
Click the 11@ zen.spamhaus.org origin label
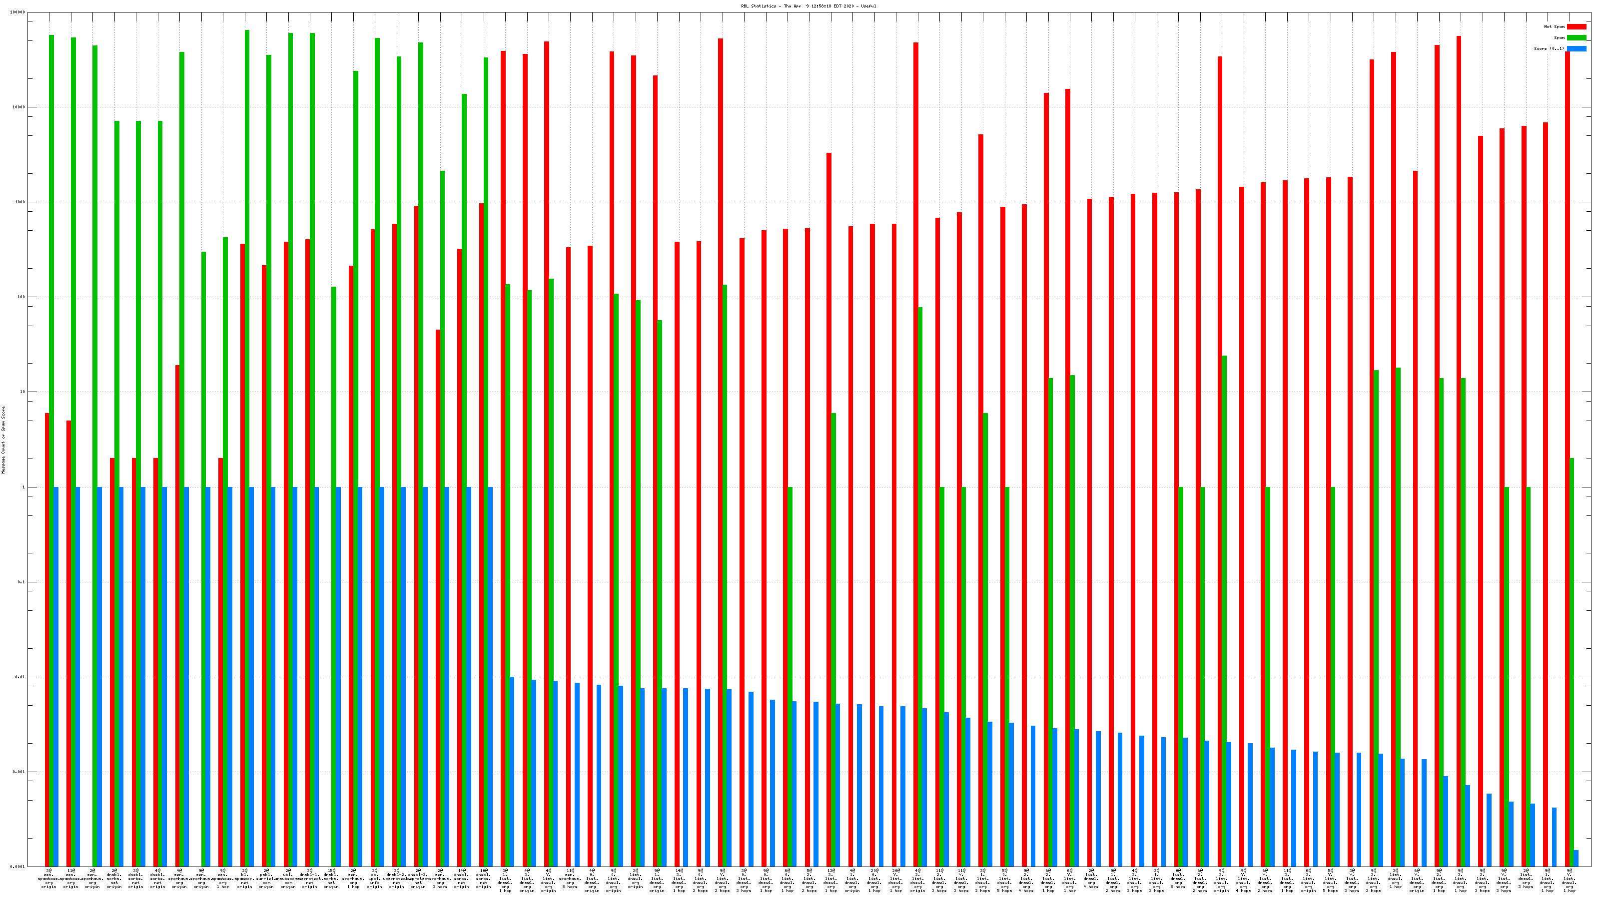(71, 879)
